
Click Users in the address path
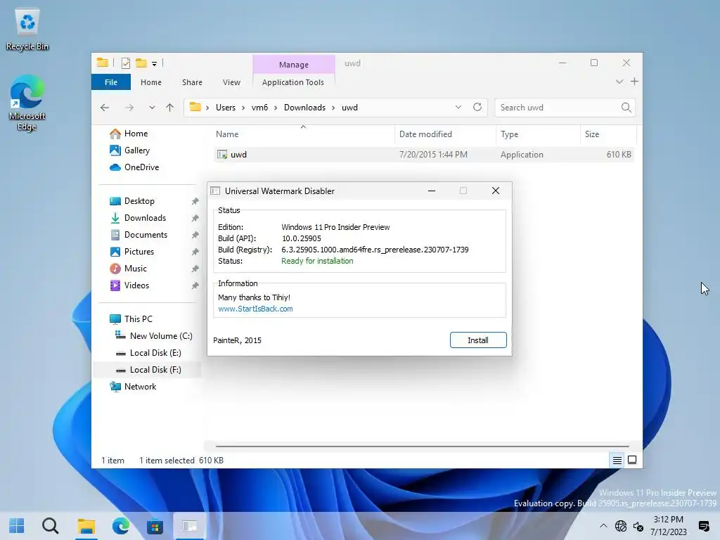coord(226,108)
